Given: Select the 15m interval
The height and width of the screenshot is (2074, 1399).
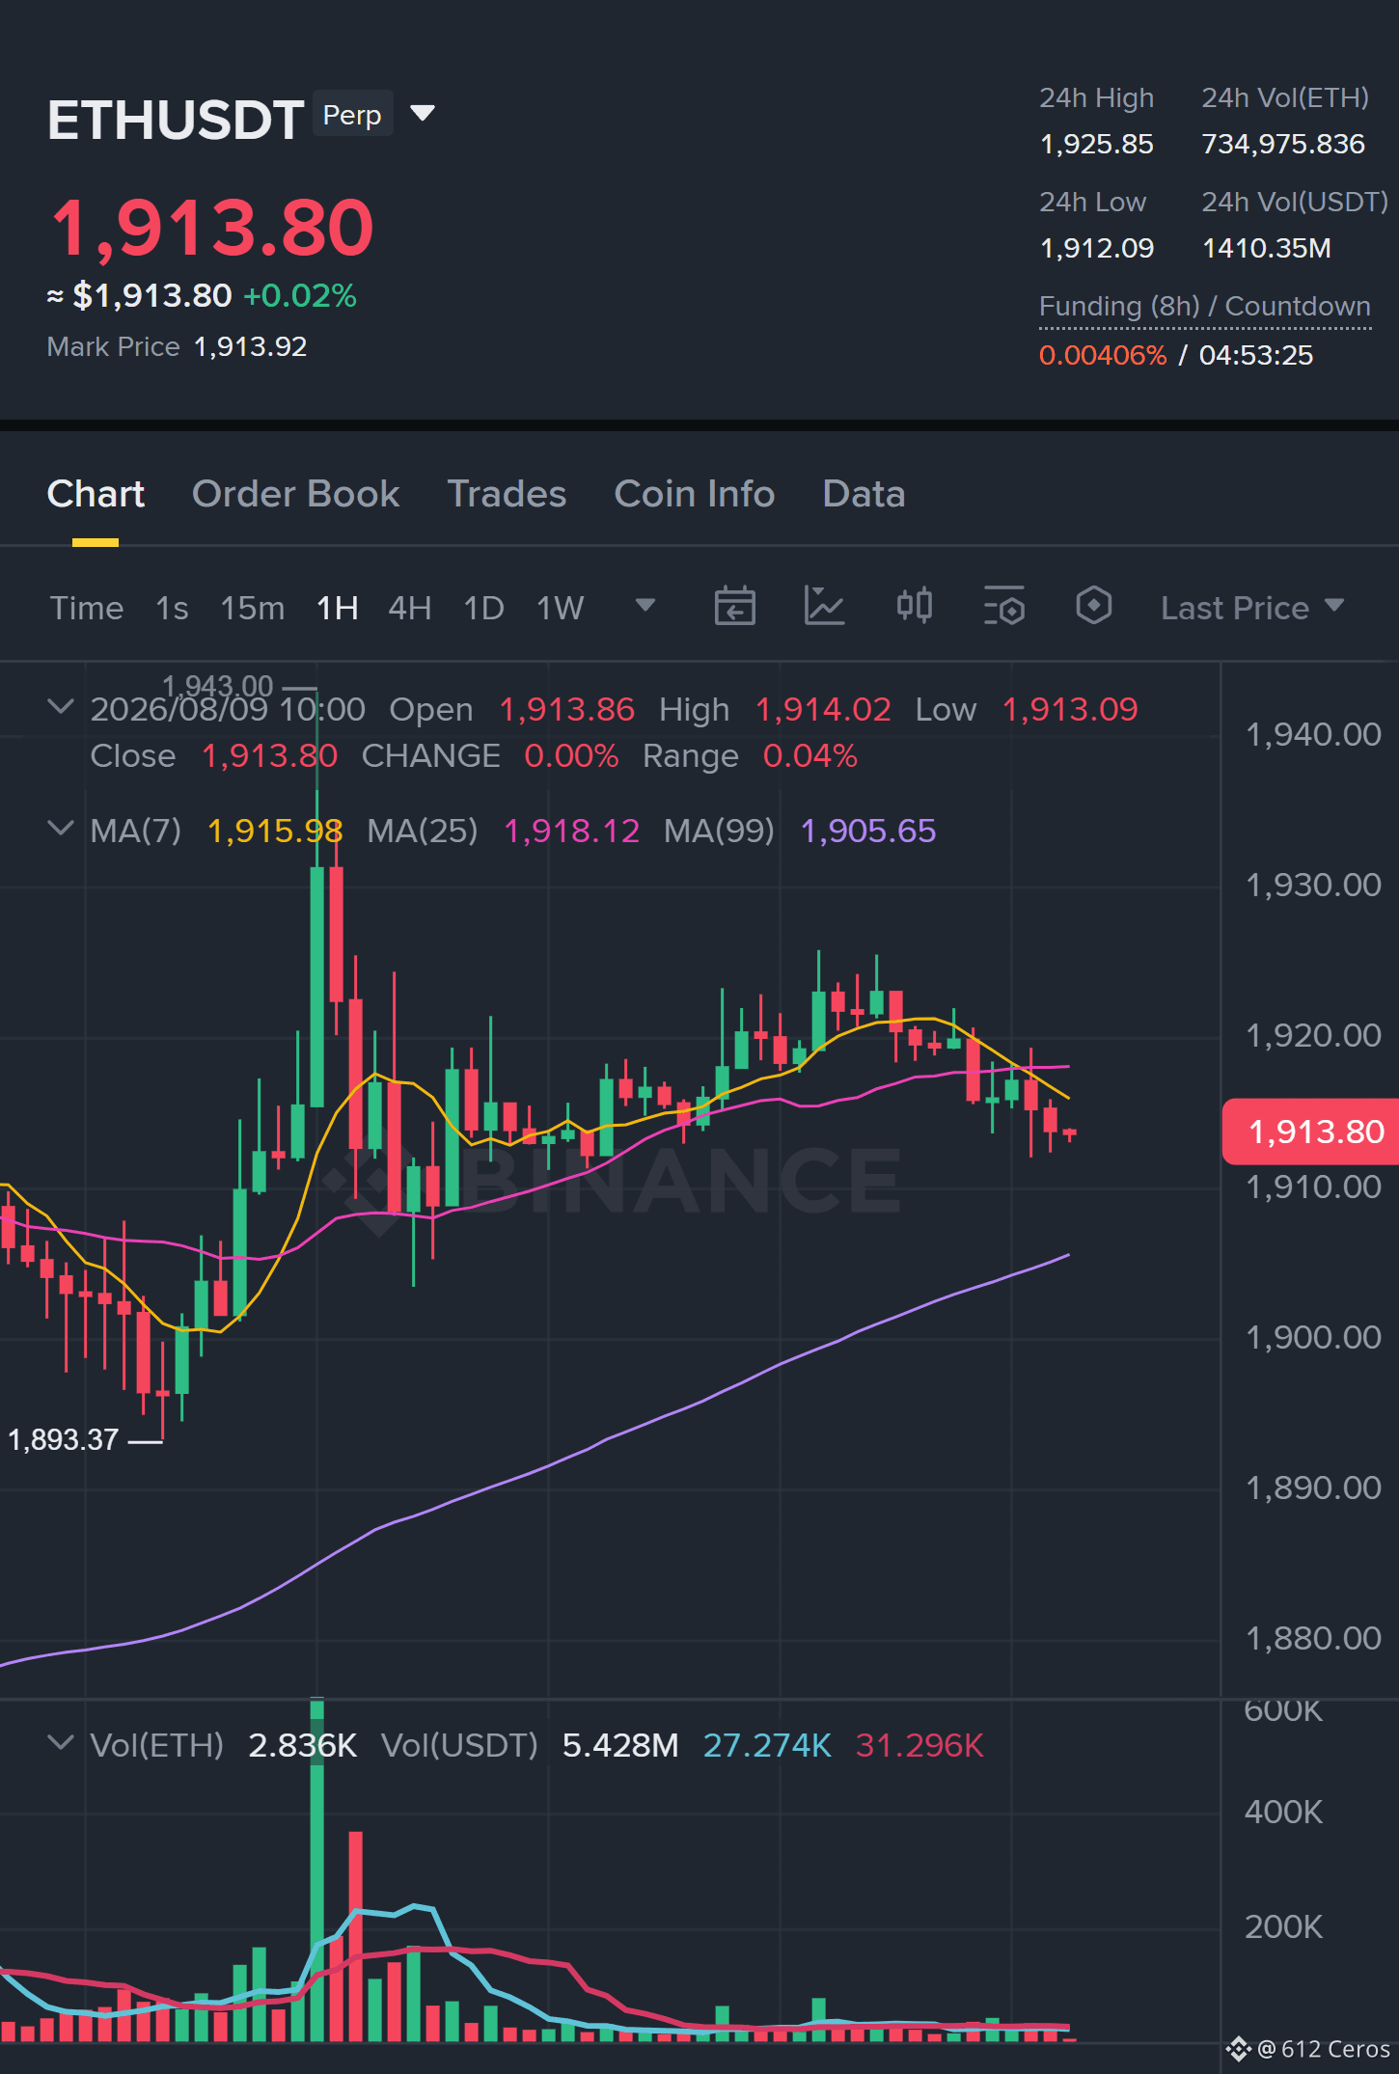Looking at the screenshot, I should click(x=253, y=608).
